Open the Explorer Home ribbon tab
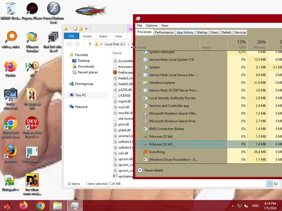This screenshot has height=211, width=282. [x=87, y=36]
